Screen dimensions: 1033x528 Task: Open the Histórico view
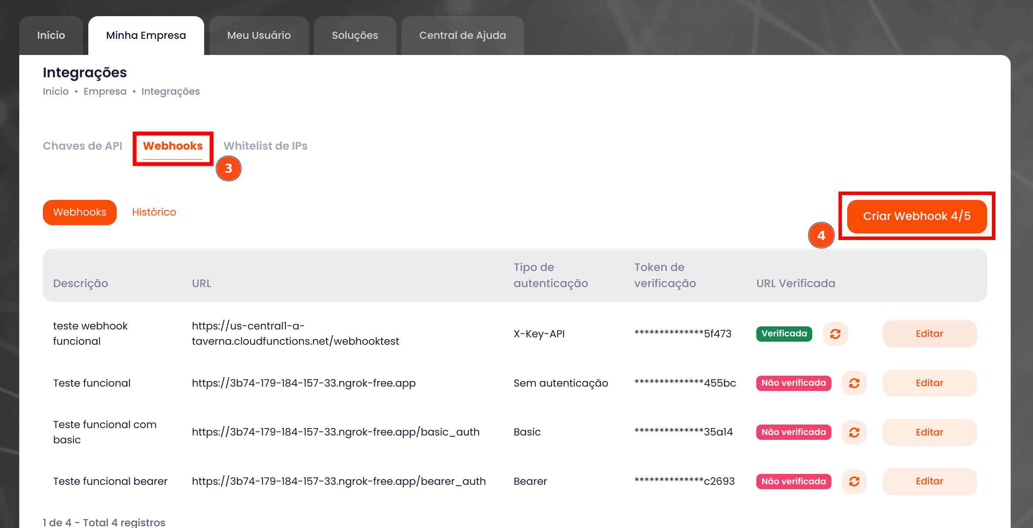154,212
